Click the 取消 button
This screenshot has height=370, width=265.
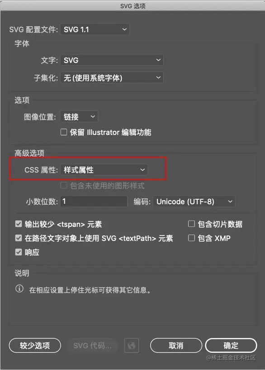pyautogui.click(x=176, y=346)
